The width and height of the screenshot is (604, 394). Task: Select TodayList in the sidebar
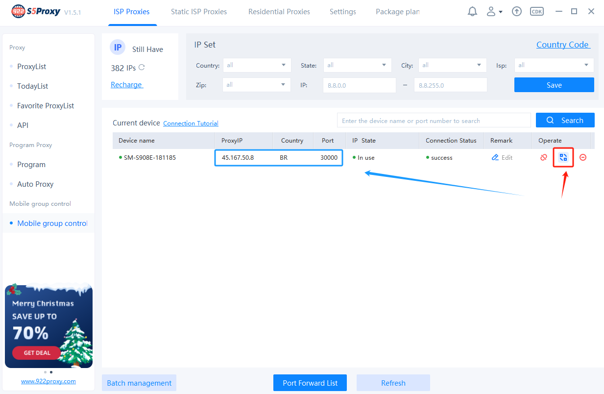[32, 86]
